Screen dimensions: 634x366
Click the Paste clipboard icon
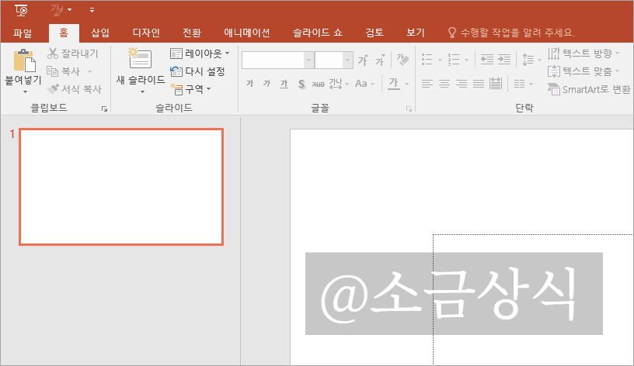pos(24,60)
